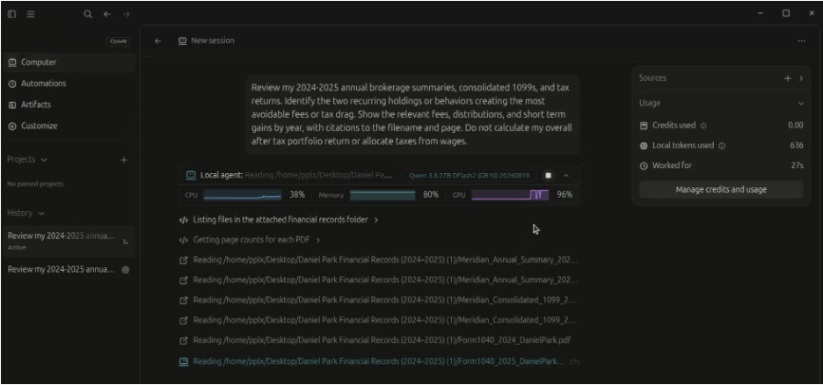This screenshot has width=823, height=385.
Task: Open Automations in the sidebar
Action: tap(69, 84)
